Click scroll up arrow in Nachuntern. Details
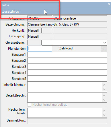Screen dimensions: 111x127 (x=104, y=111)
